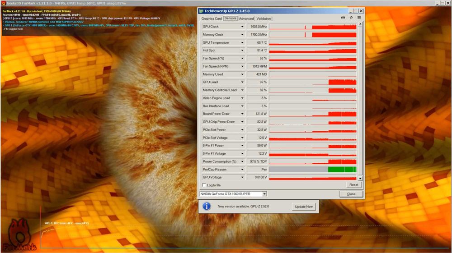The width and height of the screenshot is (452, 253).
Task: Open the Fan Speed (RPM) dropdown
Action: 242,66
